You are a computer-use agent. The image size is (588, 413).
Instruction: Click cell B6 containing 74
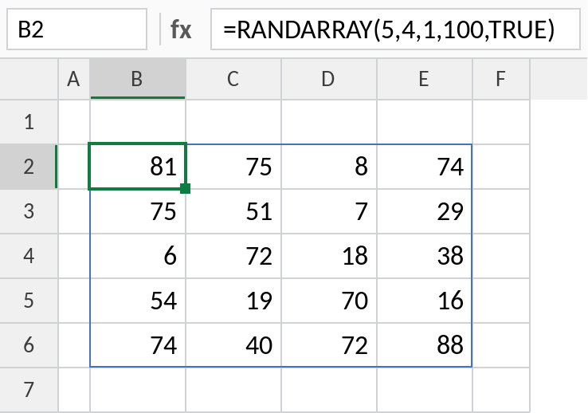tap(138, 344)
